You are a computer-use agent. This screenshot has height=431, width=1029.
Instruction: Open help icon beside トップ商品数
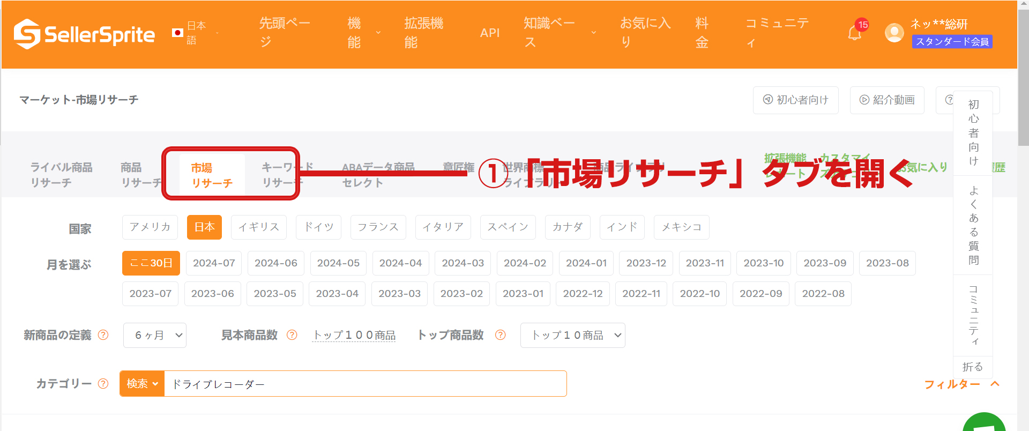pyautogui.click(x=501, y=335)
